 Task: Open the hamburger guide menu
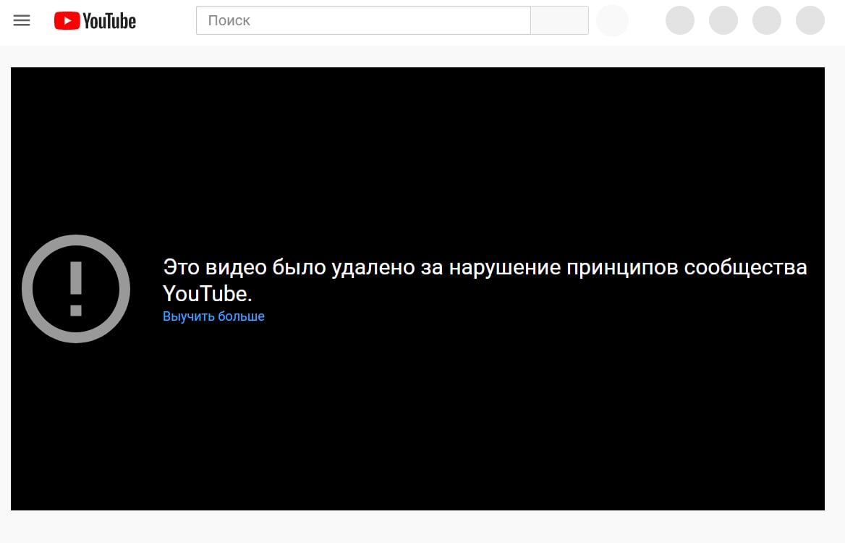click(22, 20)
